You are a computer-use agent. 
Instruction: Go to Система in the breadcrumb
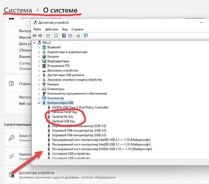coord(18,10)
